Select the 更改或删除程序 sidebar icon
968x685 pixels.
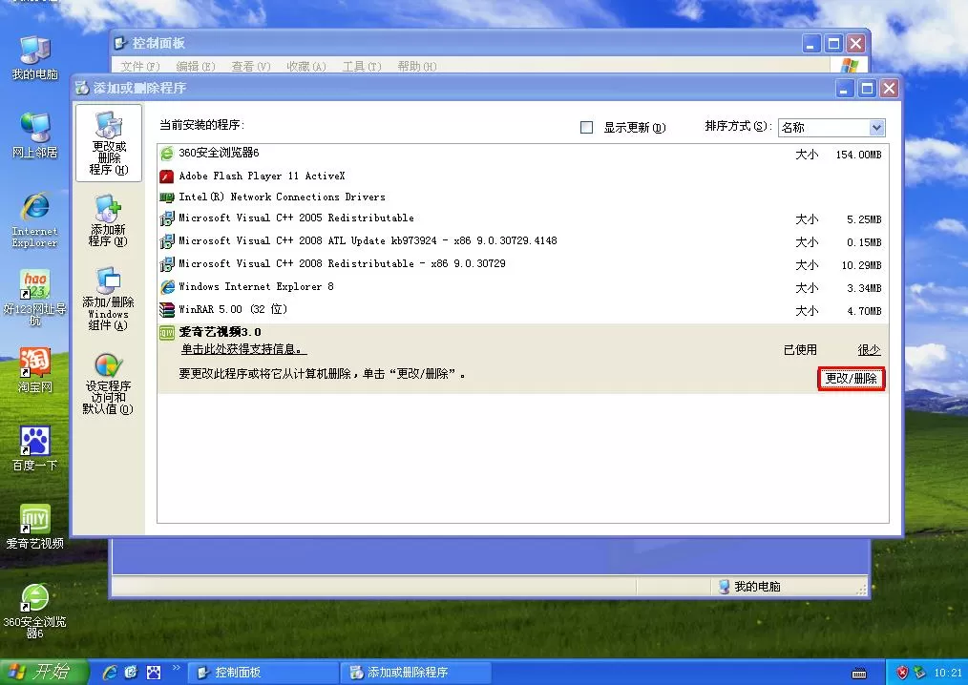tap(109, 143)
